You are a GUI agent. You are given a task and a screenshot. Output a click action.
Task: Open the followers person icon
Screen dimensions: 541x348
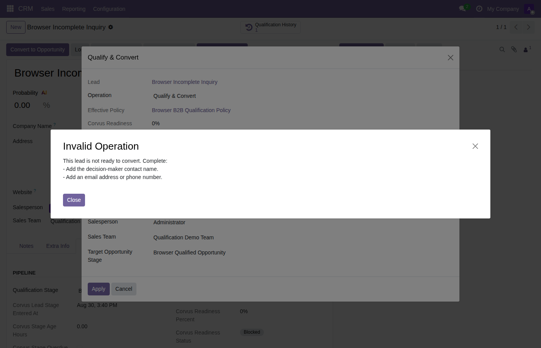click(526, 49)
